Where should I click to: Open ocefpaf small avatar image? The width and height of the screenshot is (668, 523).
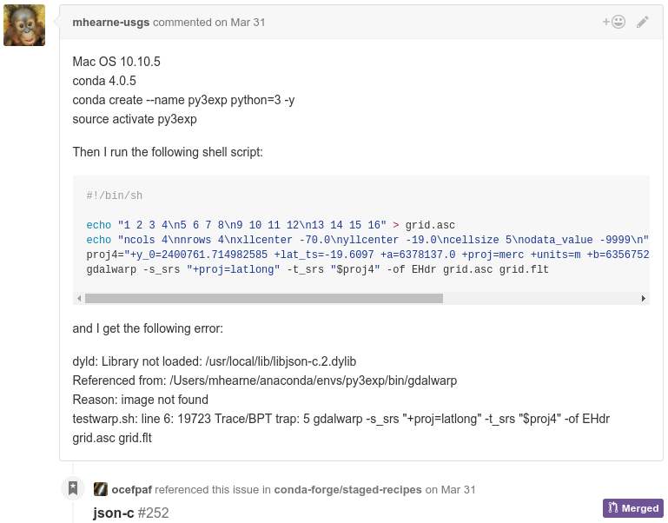101,489
